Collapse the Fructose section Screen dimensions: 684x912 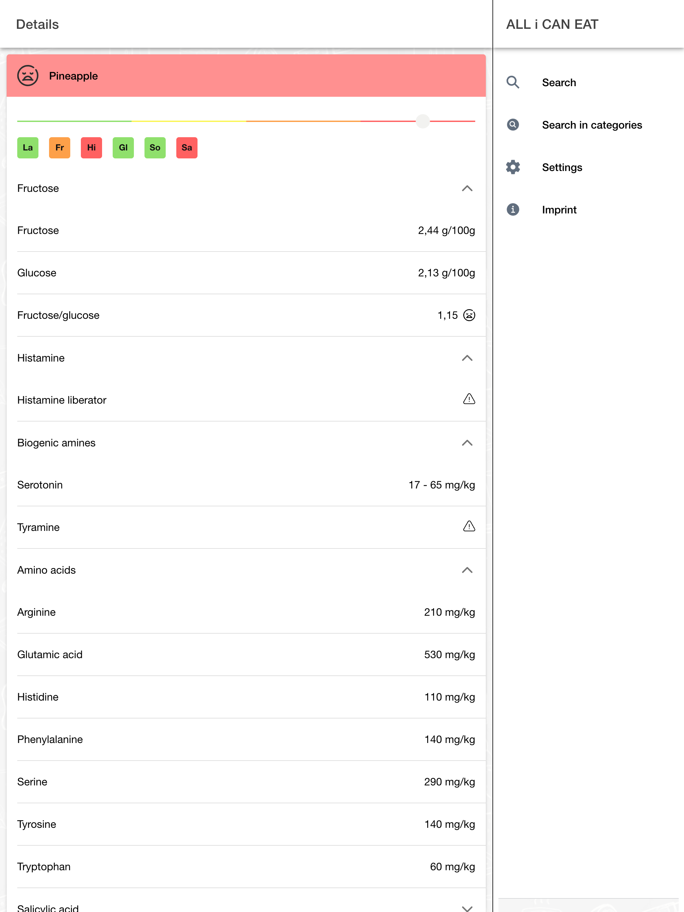click(x=467, y=189)
